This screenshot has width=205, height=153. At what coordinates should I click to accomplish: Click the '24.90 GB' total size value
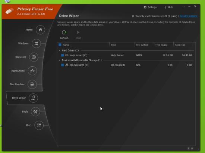pos(187,55)
